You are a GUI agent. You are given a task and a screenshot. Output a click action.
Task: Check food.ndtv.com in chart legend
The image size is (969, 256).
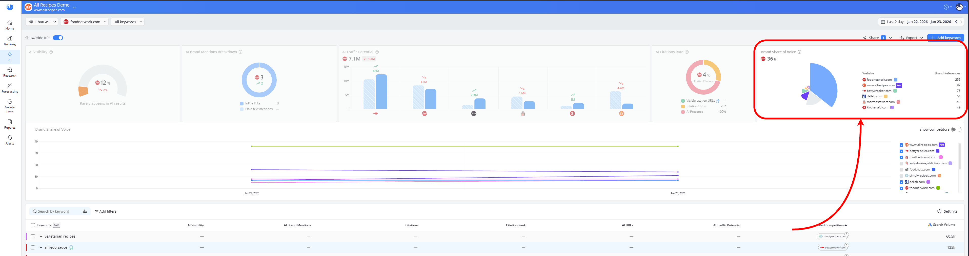[901, 170]
